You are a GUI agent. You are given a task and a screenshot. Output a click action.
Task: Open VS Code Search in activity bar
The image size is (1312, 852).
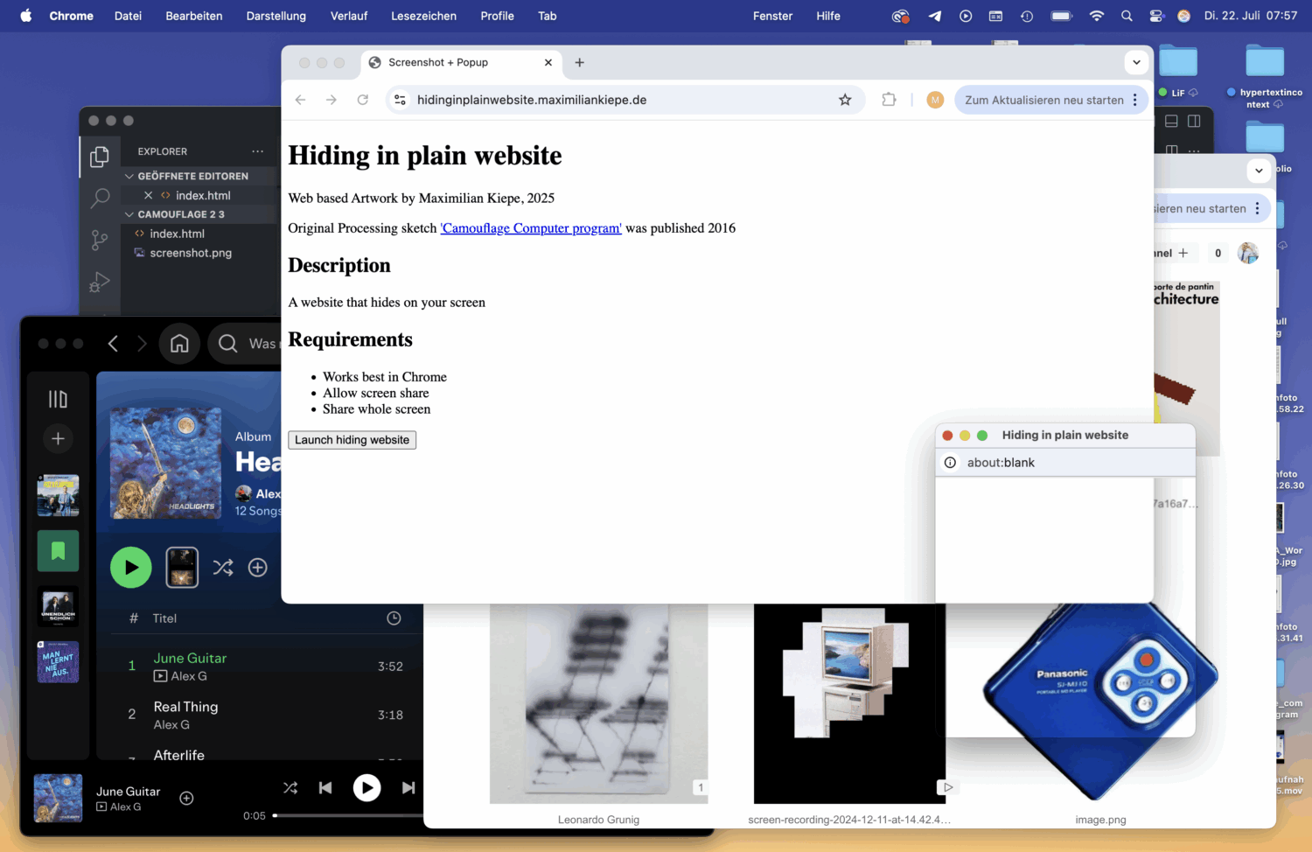click(x=100, y=199)
